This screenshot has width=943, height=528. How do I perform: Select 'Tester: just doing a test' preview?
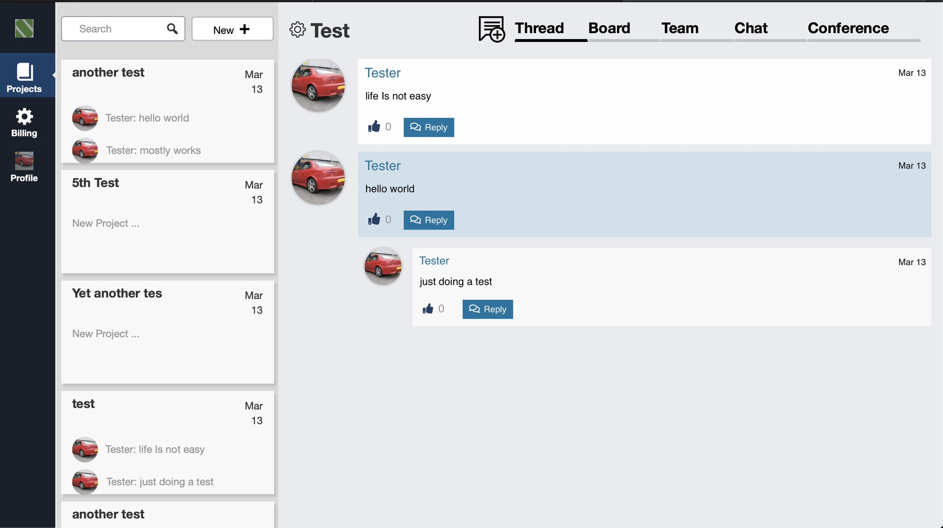point(159,482)
